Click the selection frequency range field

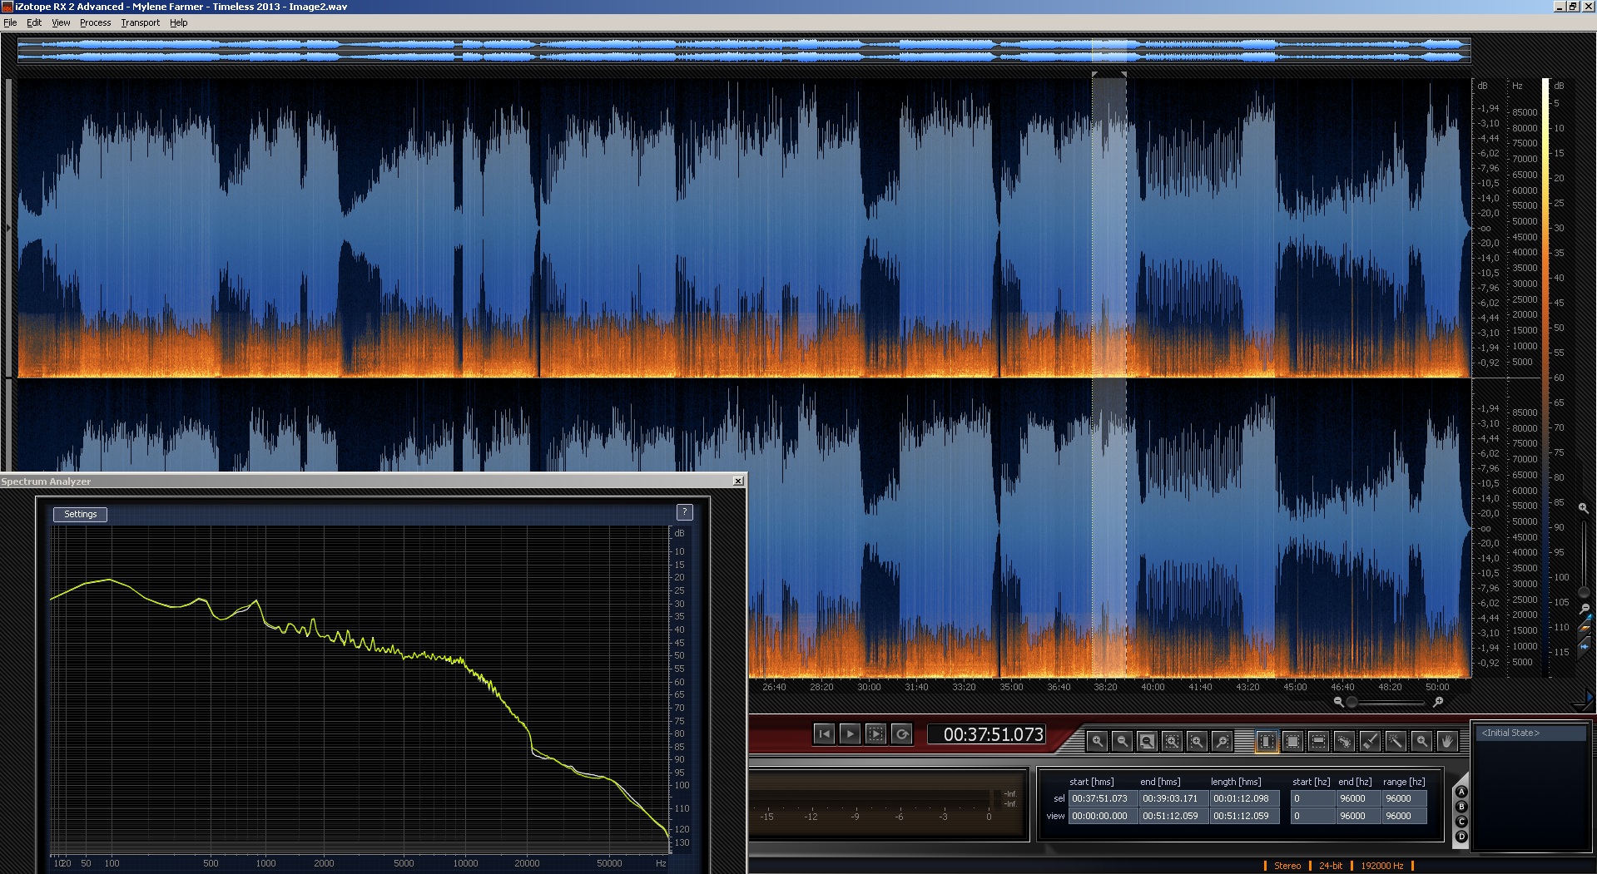click(x=1404, y=798)
